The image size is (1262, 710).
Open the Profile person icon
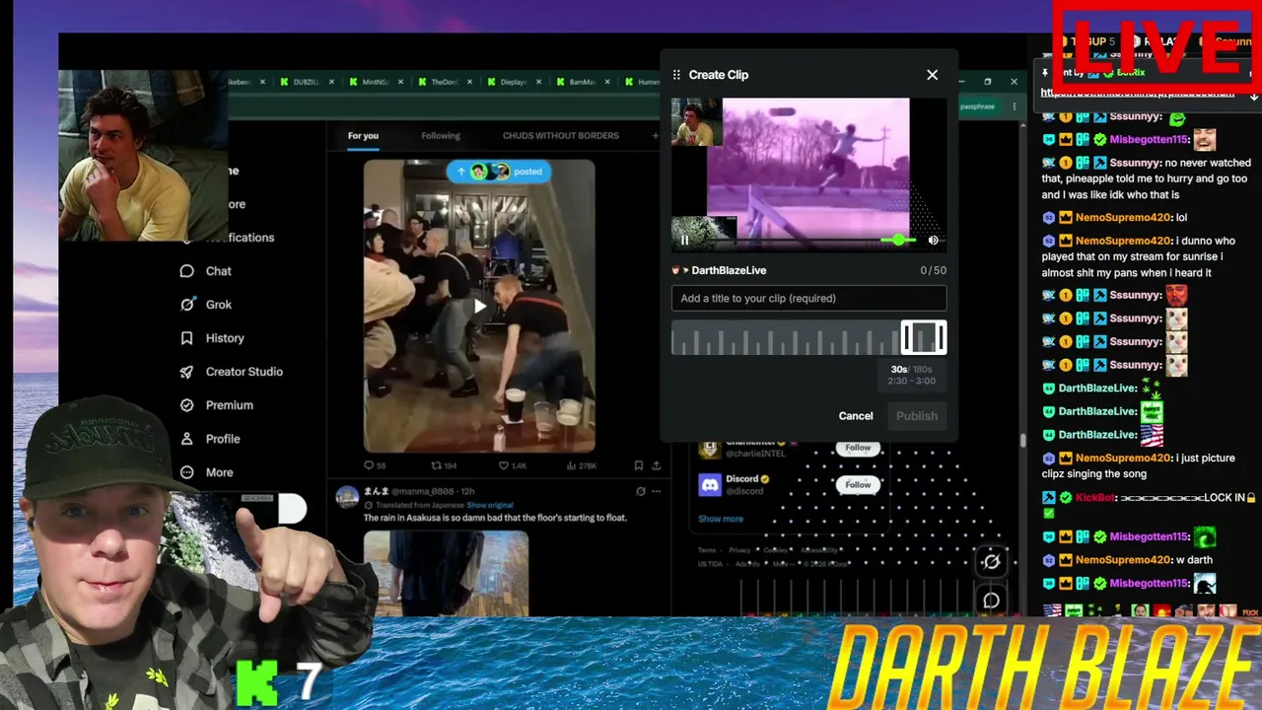pyautogui.click(x=186, y=439)
